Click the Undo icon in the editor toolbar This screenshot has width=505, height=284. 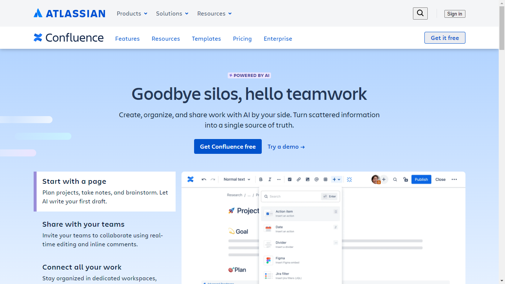204,179
